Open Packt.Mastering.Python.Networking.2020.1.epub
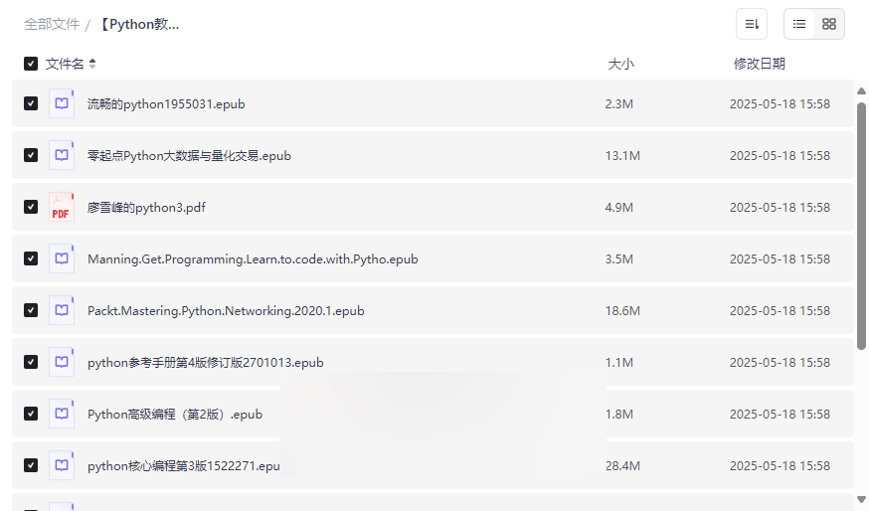869x511 pixels. tap(226, 311)
